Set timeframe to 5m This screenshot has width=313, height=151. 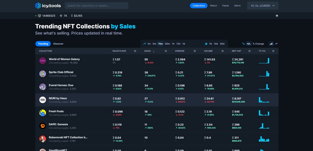point(154,44)
